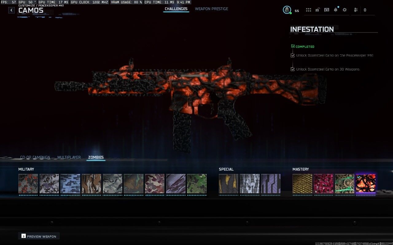This screenshot has width=393, height=245.
Task: Click the Unlock Doomsteel on 30 Weapons checkbox
Action: (293, 69)
